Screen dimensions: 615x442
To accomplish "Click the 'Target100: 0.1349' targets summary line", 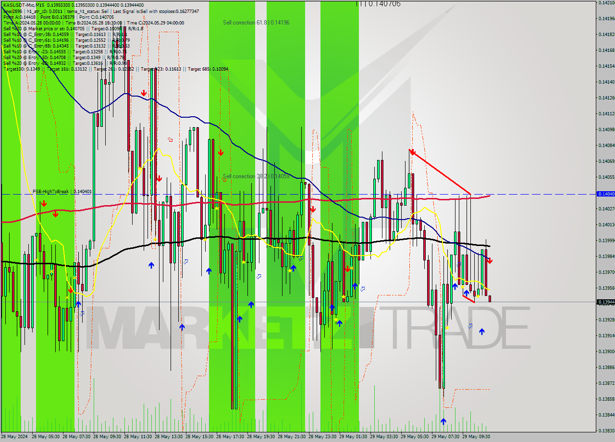I will point(115,69).
